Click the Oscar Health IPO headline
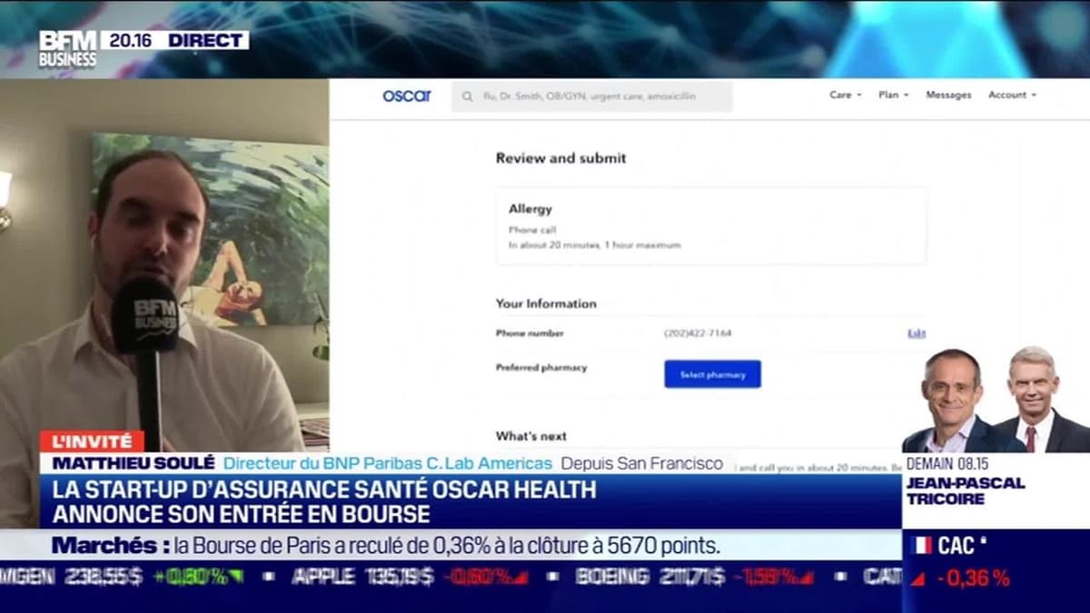The height and width of the screenshot is (613, 1090). coord(325,502)
